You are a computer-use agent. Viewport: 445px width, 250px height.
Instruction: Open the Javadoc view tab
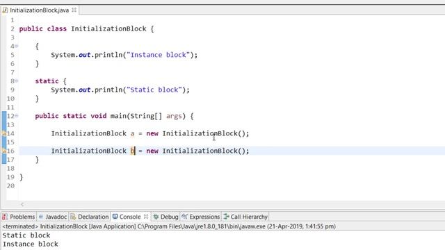click(53, 217)
